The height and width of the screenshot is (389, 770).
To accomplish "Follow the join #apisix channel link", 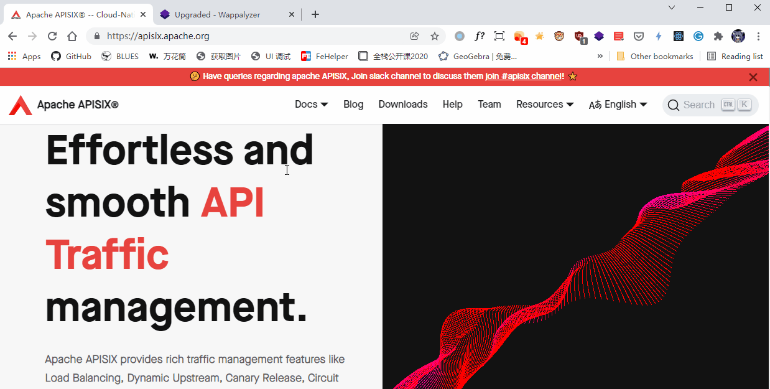I will coord(522,76).
